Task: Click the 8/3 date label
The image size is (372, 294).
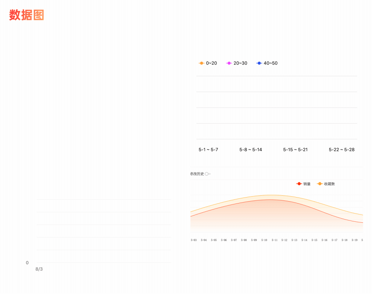Action: click(x=39, y=269)
